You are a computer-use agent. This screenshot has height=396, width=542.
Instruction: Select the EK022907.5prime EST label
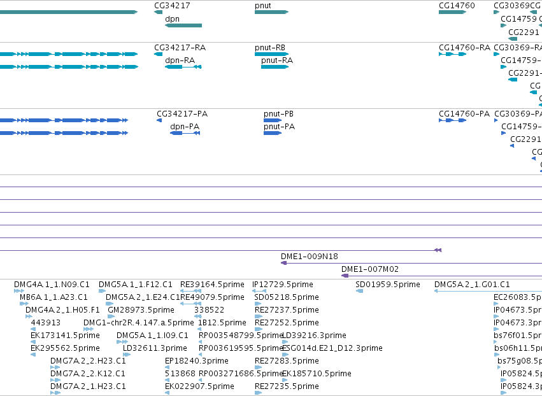[199, 386]
